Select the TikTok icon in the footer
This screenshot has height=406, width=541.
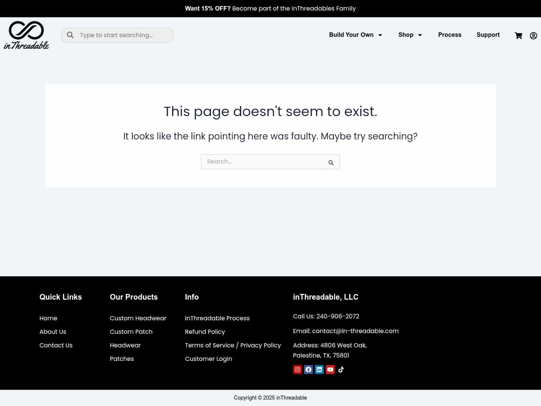click(341, 370)
